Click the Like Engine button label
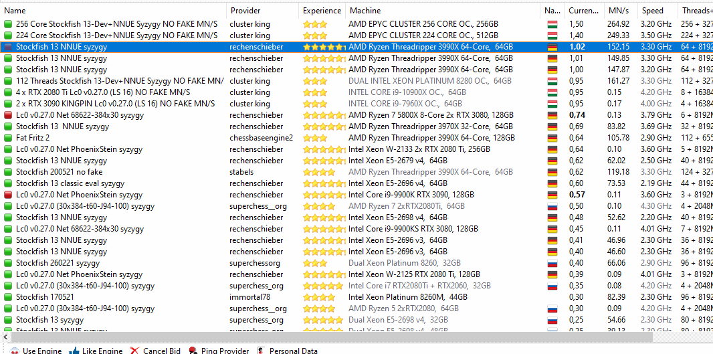This screenshot has height=354, width=713. click(x=102, y=351)
